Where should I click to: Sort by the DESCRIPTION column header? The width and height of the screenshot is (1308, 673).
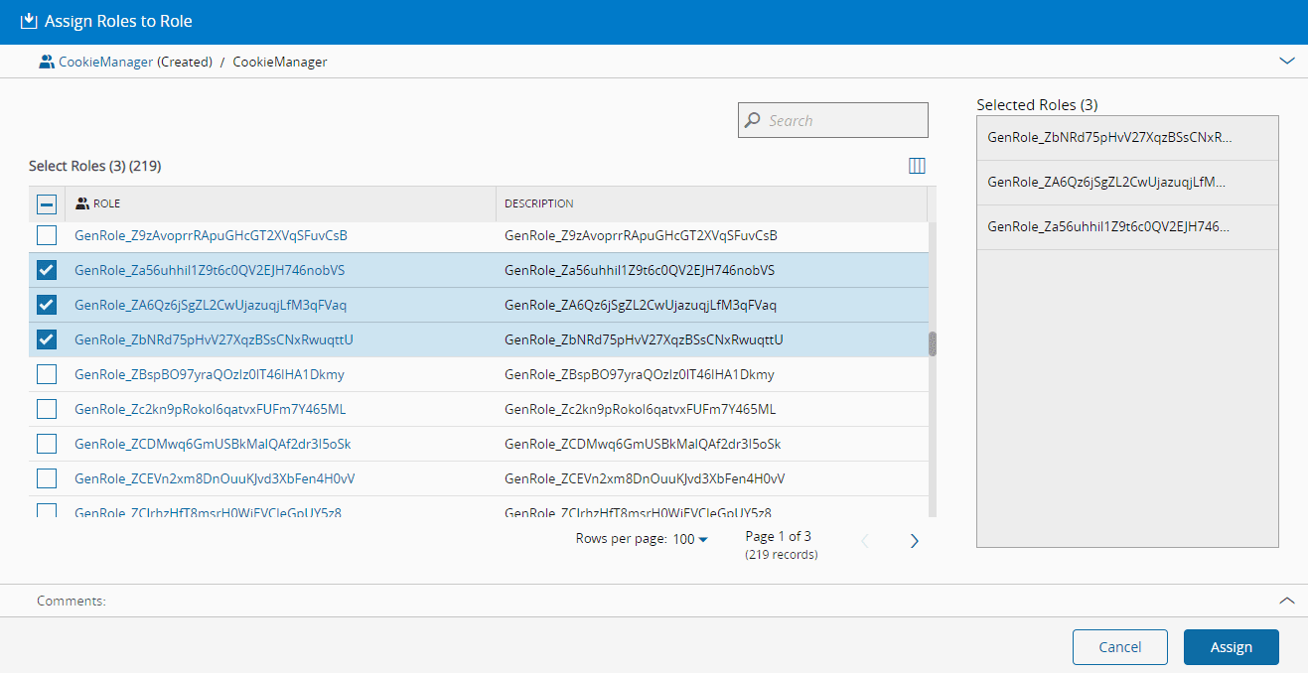[539, 203]
